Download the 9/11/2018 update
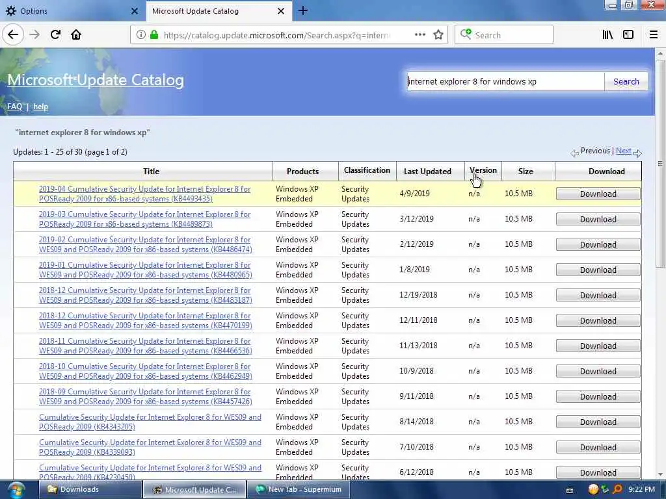The image size is (666, 499). (x=598, y=397)
